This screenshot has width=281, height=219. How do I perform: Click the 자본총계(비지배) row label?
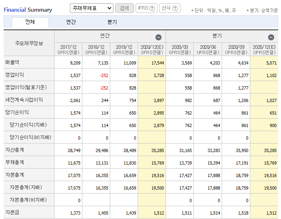(28, 200)
